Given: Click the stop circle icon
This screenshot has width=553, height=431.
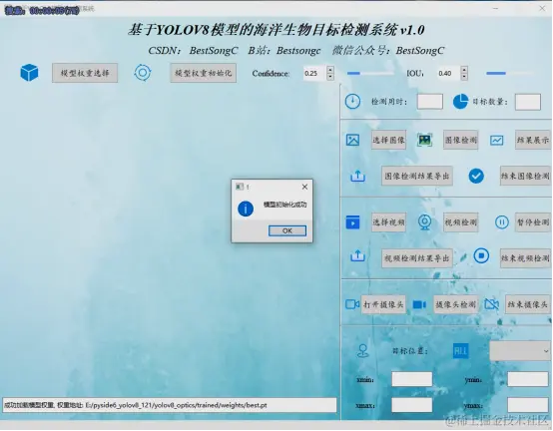Looking at the screenshot, I should [481, 255].
